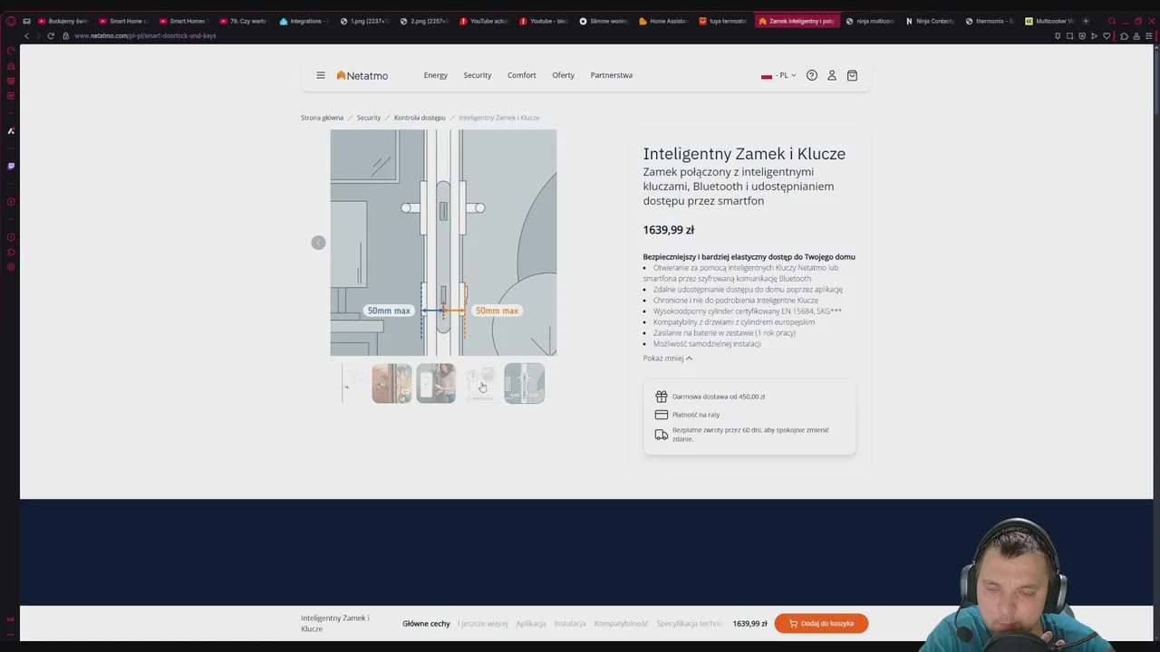1160x652 pixels.
Task: Open the white app icon in sidebar
Action: tap(11, 130)
